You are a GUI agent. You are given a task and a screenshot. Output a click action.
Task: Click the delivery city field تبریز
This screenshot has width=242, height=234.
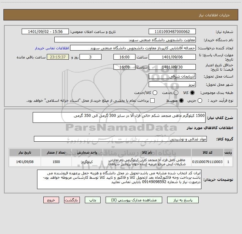click(x=172, y=84)
